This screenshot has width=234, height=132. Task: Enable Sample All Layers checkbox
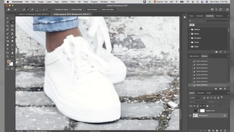(54, 10)
